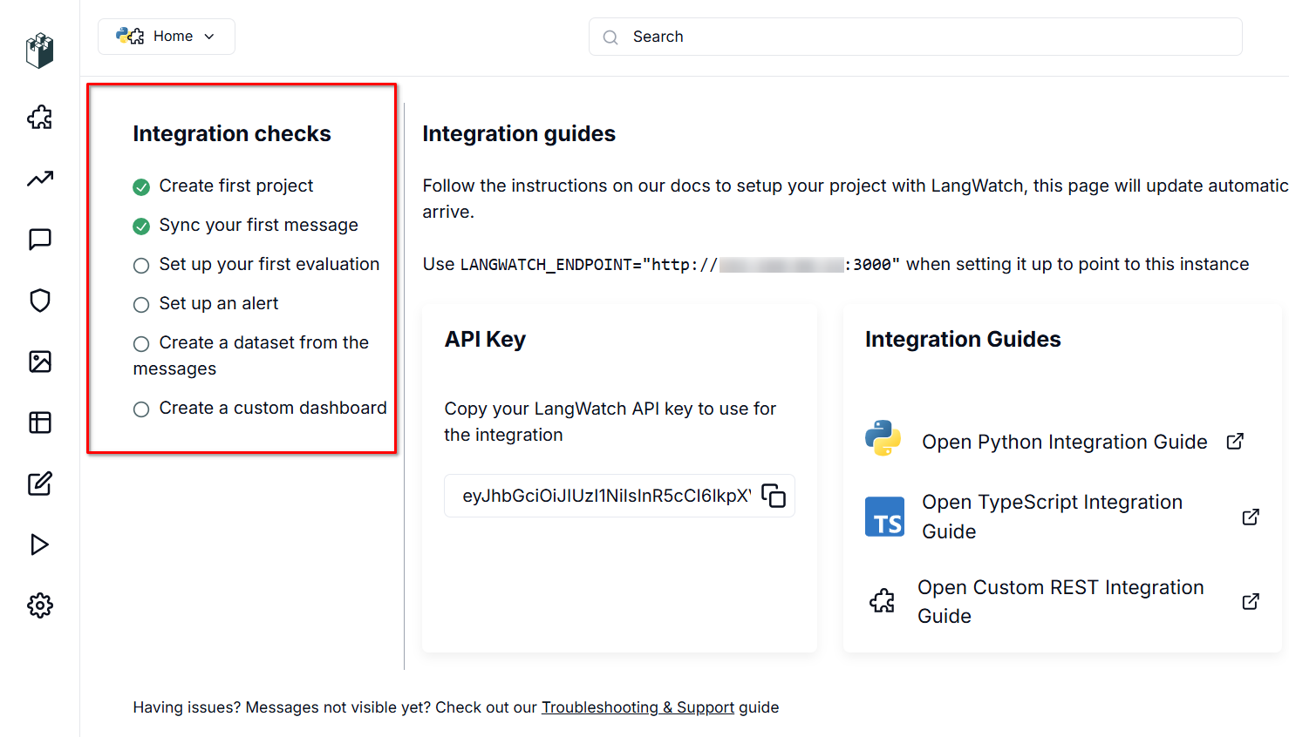Click the 'Create first project' text
1289x737 pixels.
coord(236,186)
